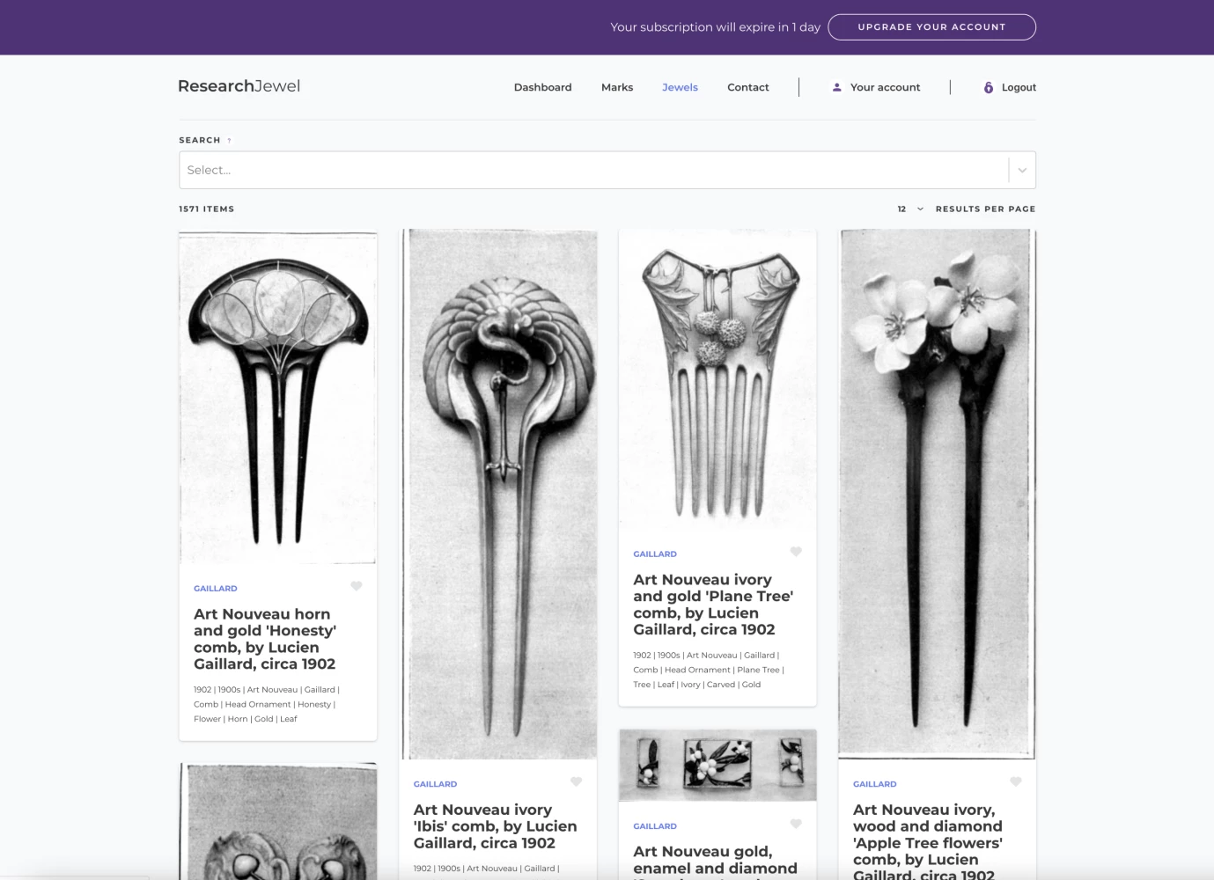The height and width of the screenshot is (880, 1214).
Task: Open the results per page dropdown
Action: tap(910, 209)
